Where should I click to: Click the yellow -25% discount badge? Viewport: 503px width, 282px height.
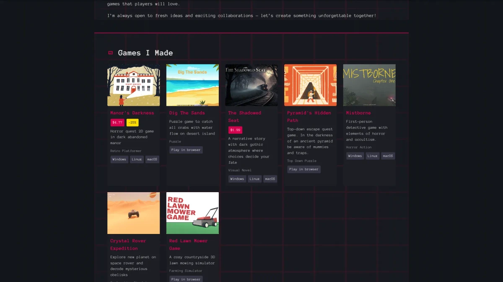132,122
